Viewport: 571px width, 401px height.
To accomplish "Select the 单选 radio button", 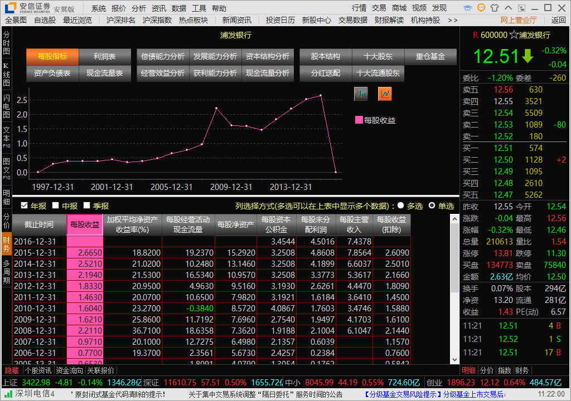I will pos(432,206).
